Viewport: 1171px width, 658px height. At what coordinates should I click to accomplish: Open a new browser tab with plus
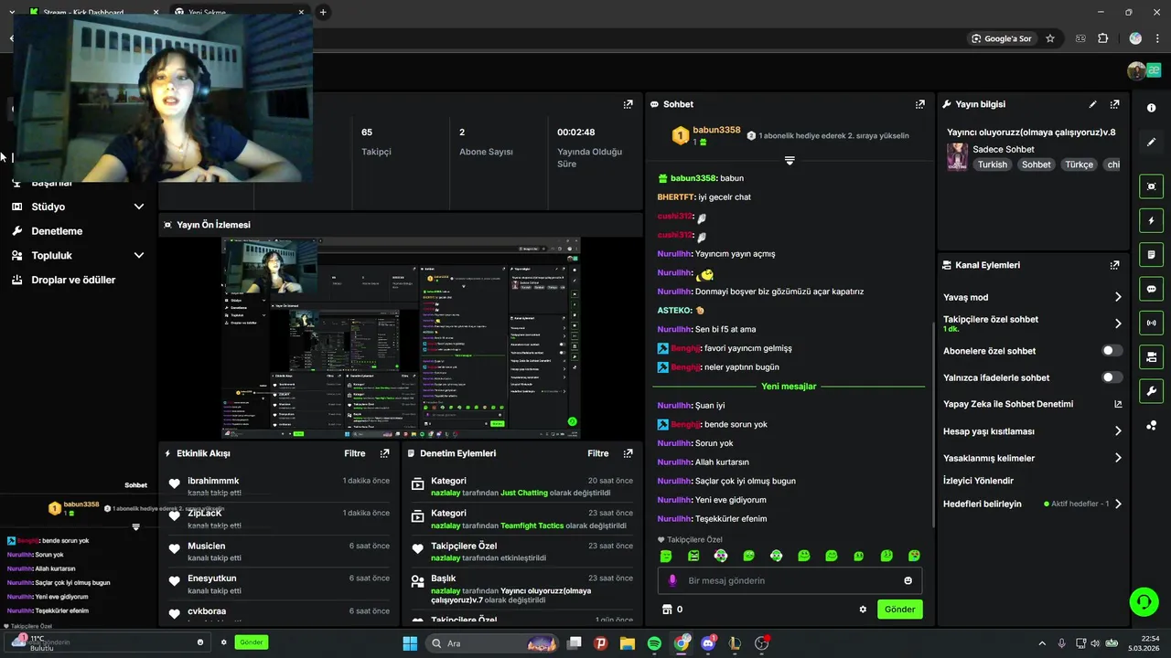[323, 13]
